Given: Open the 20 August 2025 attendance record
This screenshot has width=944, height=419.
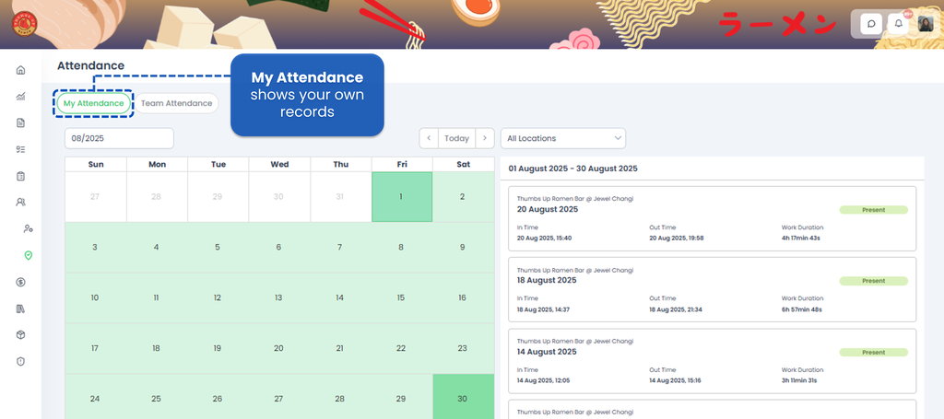Looking at the screenshot, I should [712, 218].
